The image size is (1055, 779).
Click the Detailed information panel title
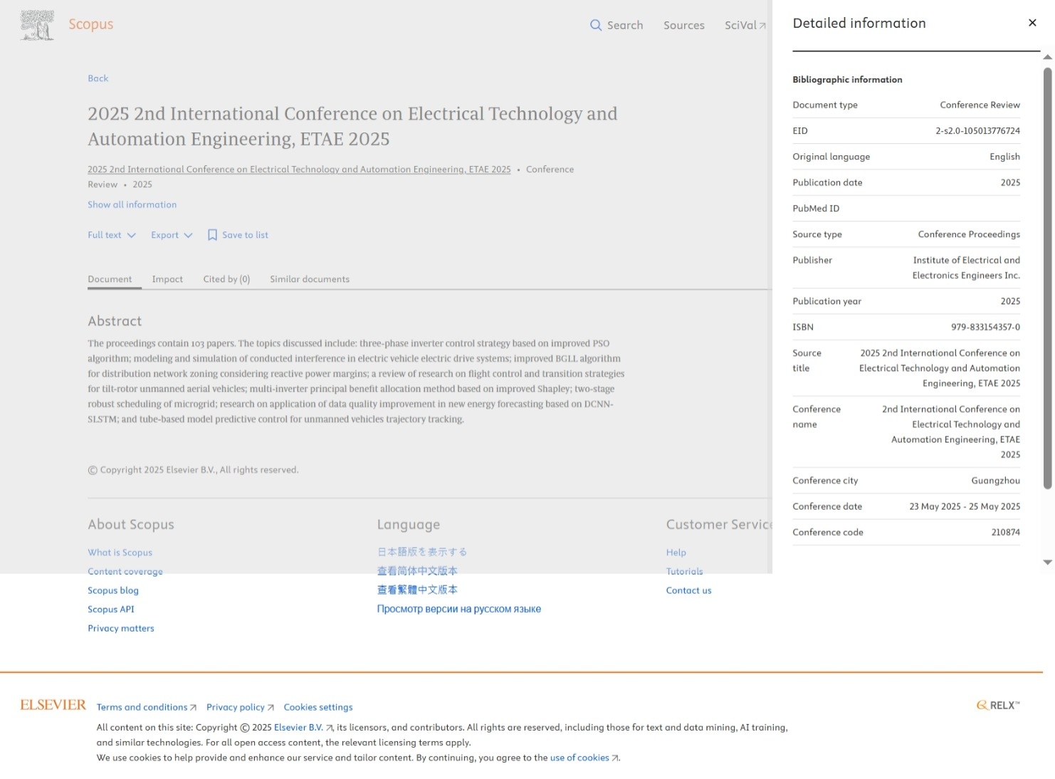click(859, 23)
